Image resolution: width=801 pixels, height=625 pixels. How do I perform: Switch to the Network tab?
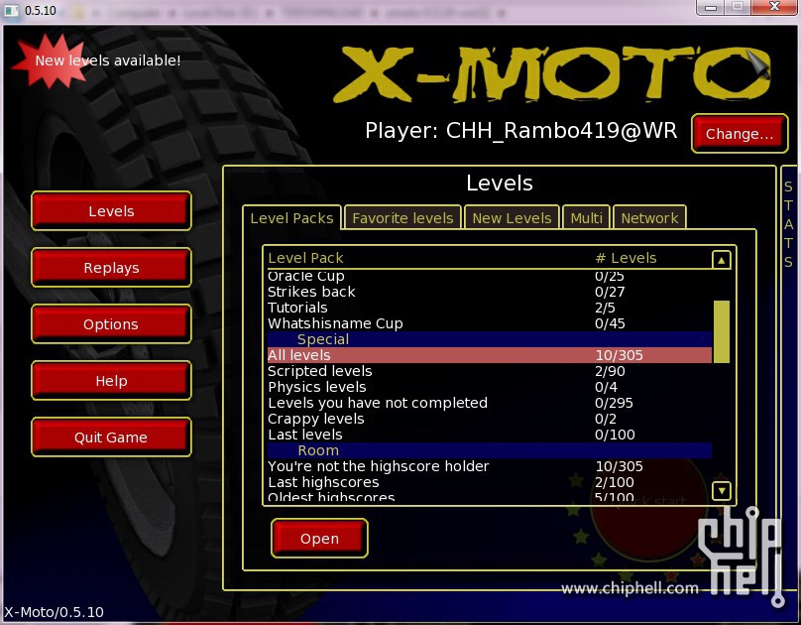coord(649,218)
